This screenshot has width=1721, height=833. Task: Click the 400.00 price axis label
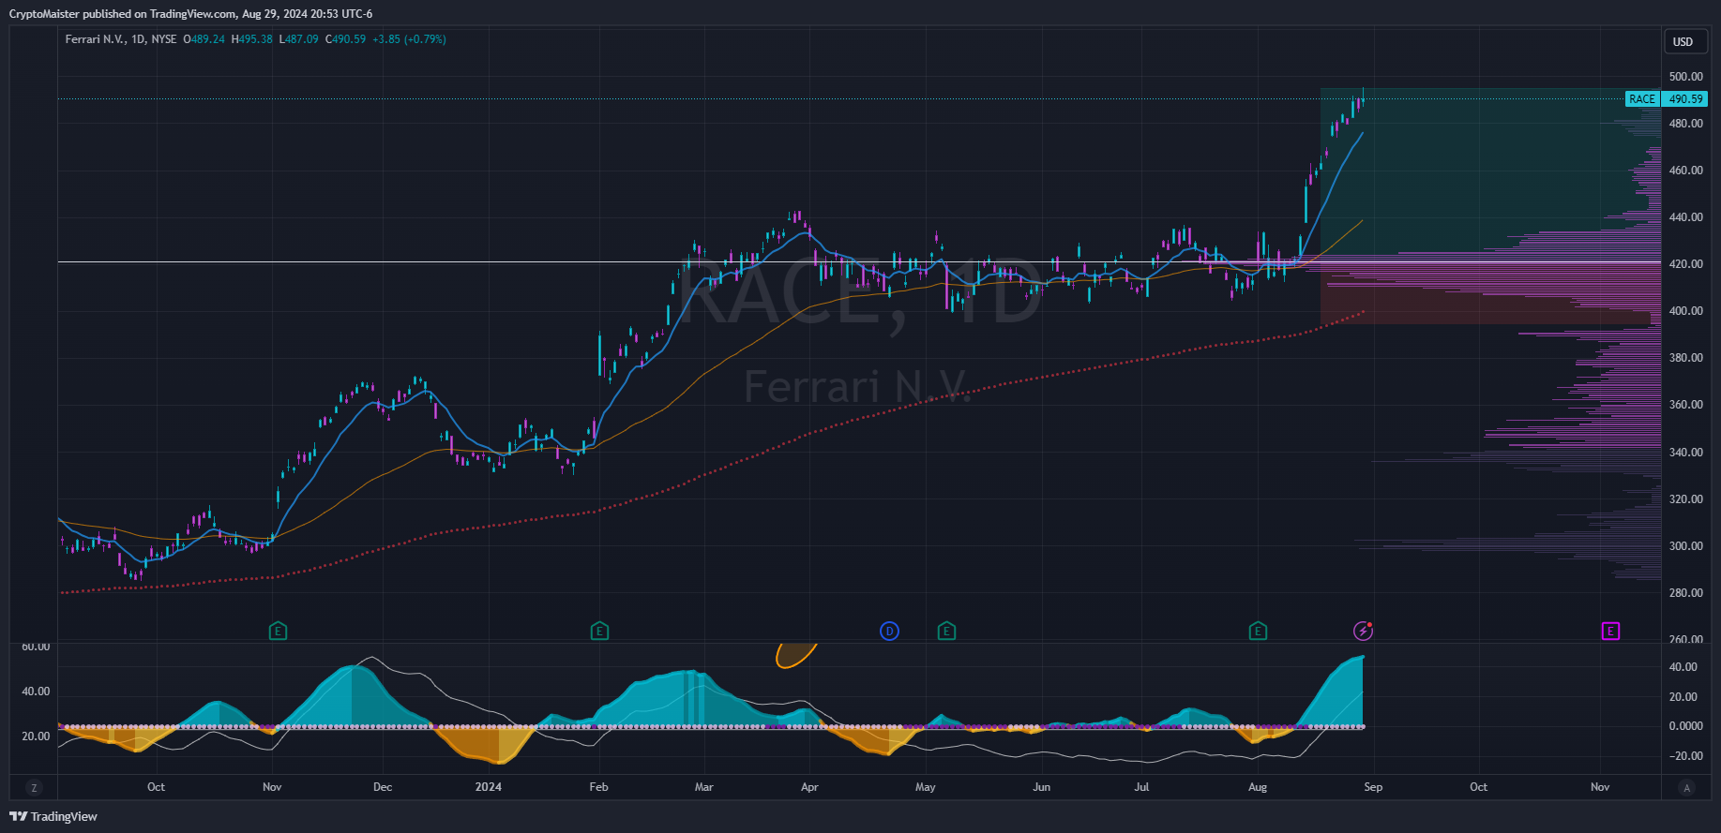(x=1685, y=311)
